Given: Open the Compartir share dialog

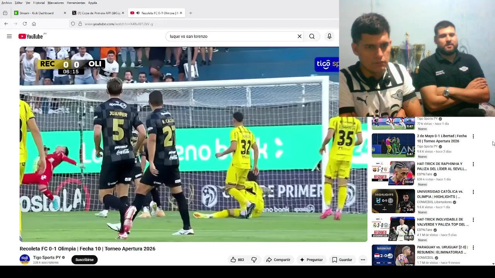Looking at the screenshot, I should click(x=278, y=260).
